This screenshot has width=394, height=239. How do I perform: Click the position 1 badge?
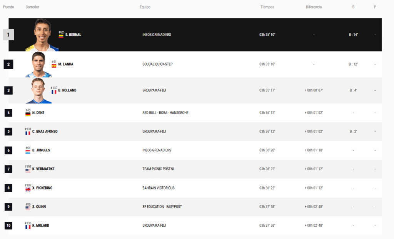click(x=8, y=35)
